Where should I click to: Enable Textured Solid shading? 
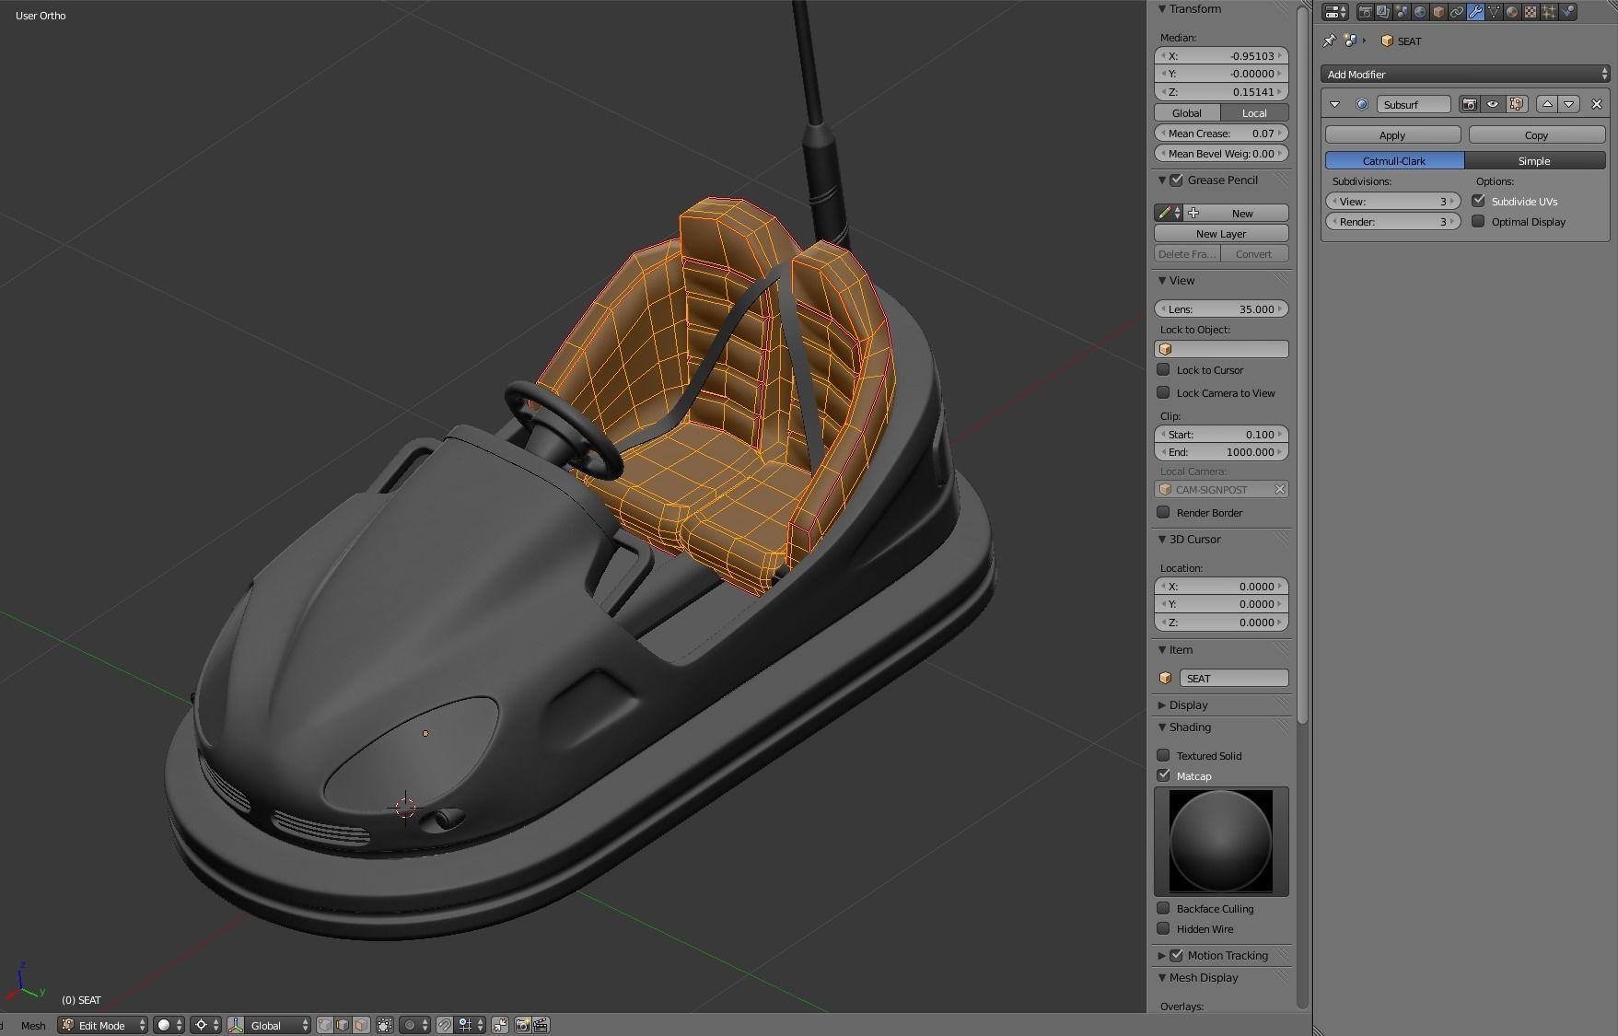pyautogui.click(x=1163, y=755)
